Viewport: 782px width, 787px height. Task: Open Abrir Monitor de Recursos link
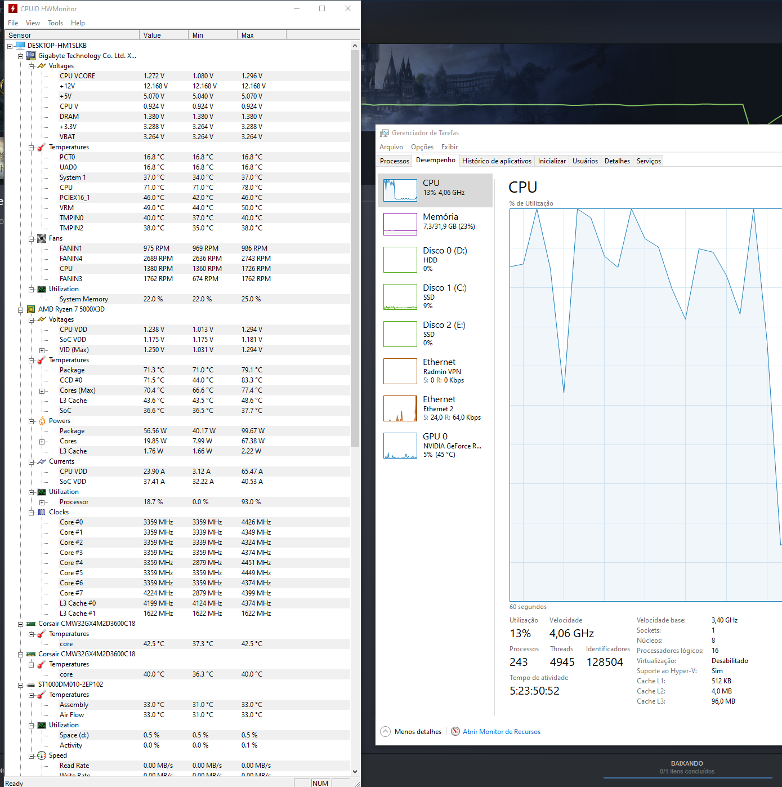[x=502, y=732]
